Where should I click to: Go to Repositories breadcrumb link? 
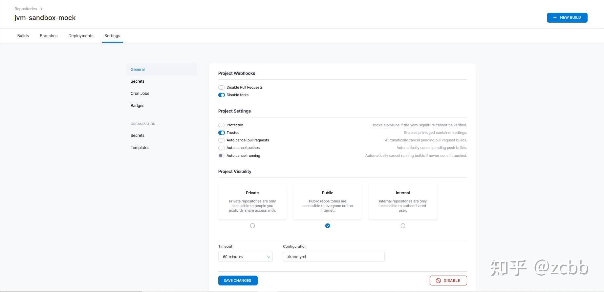pos(26,9)
